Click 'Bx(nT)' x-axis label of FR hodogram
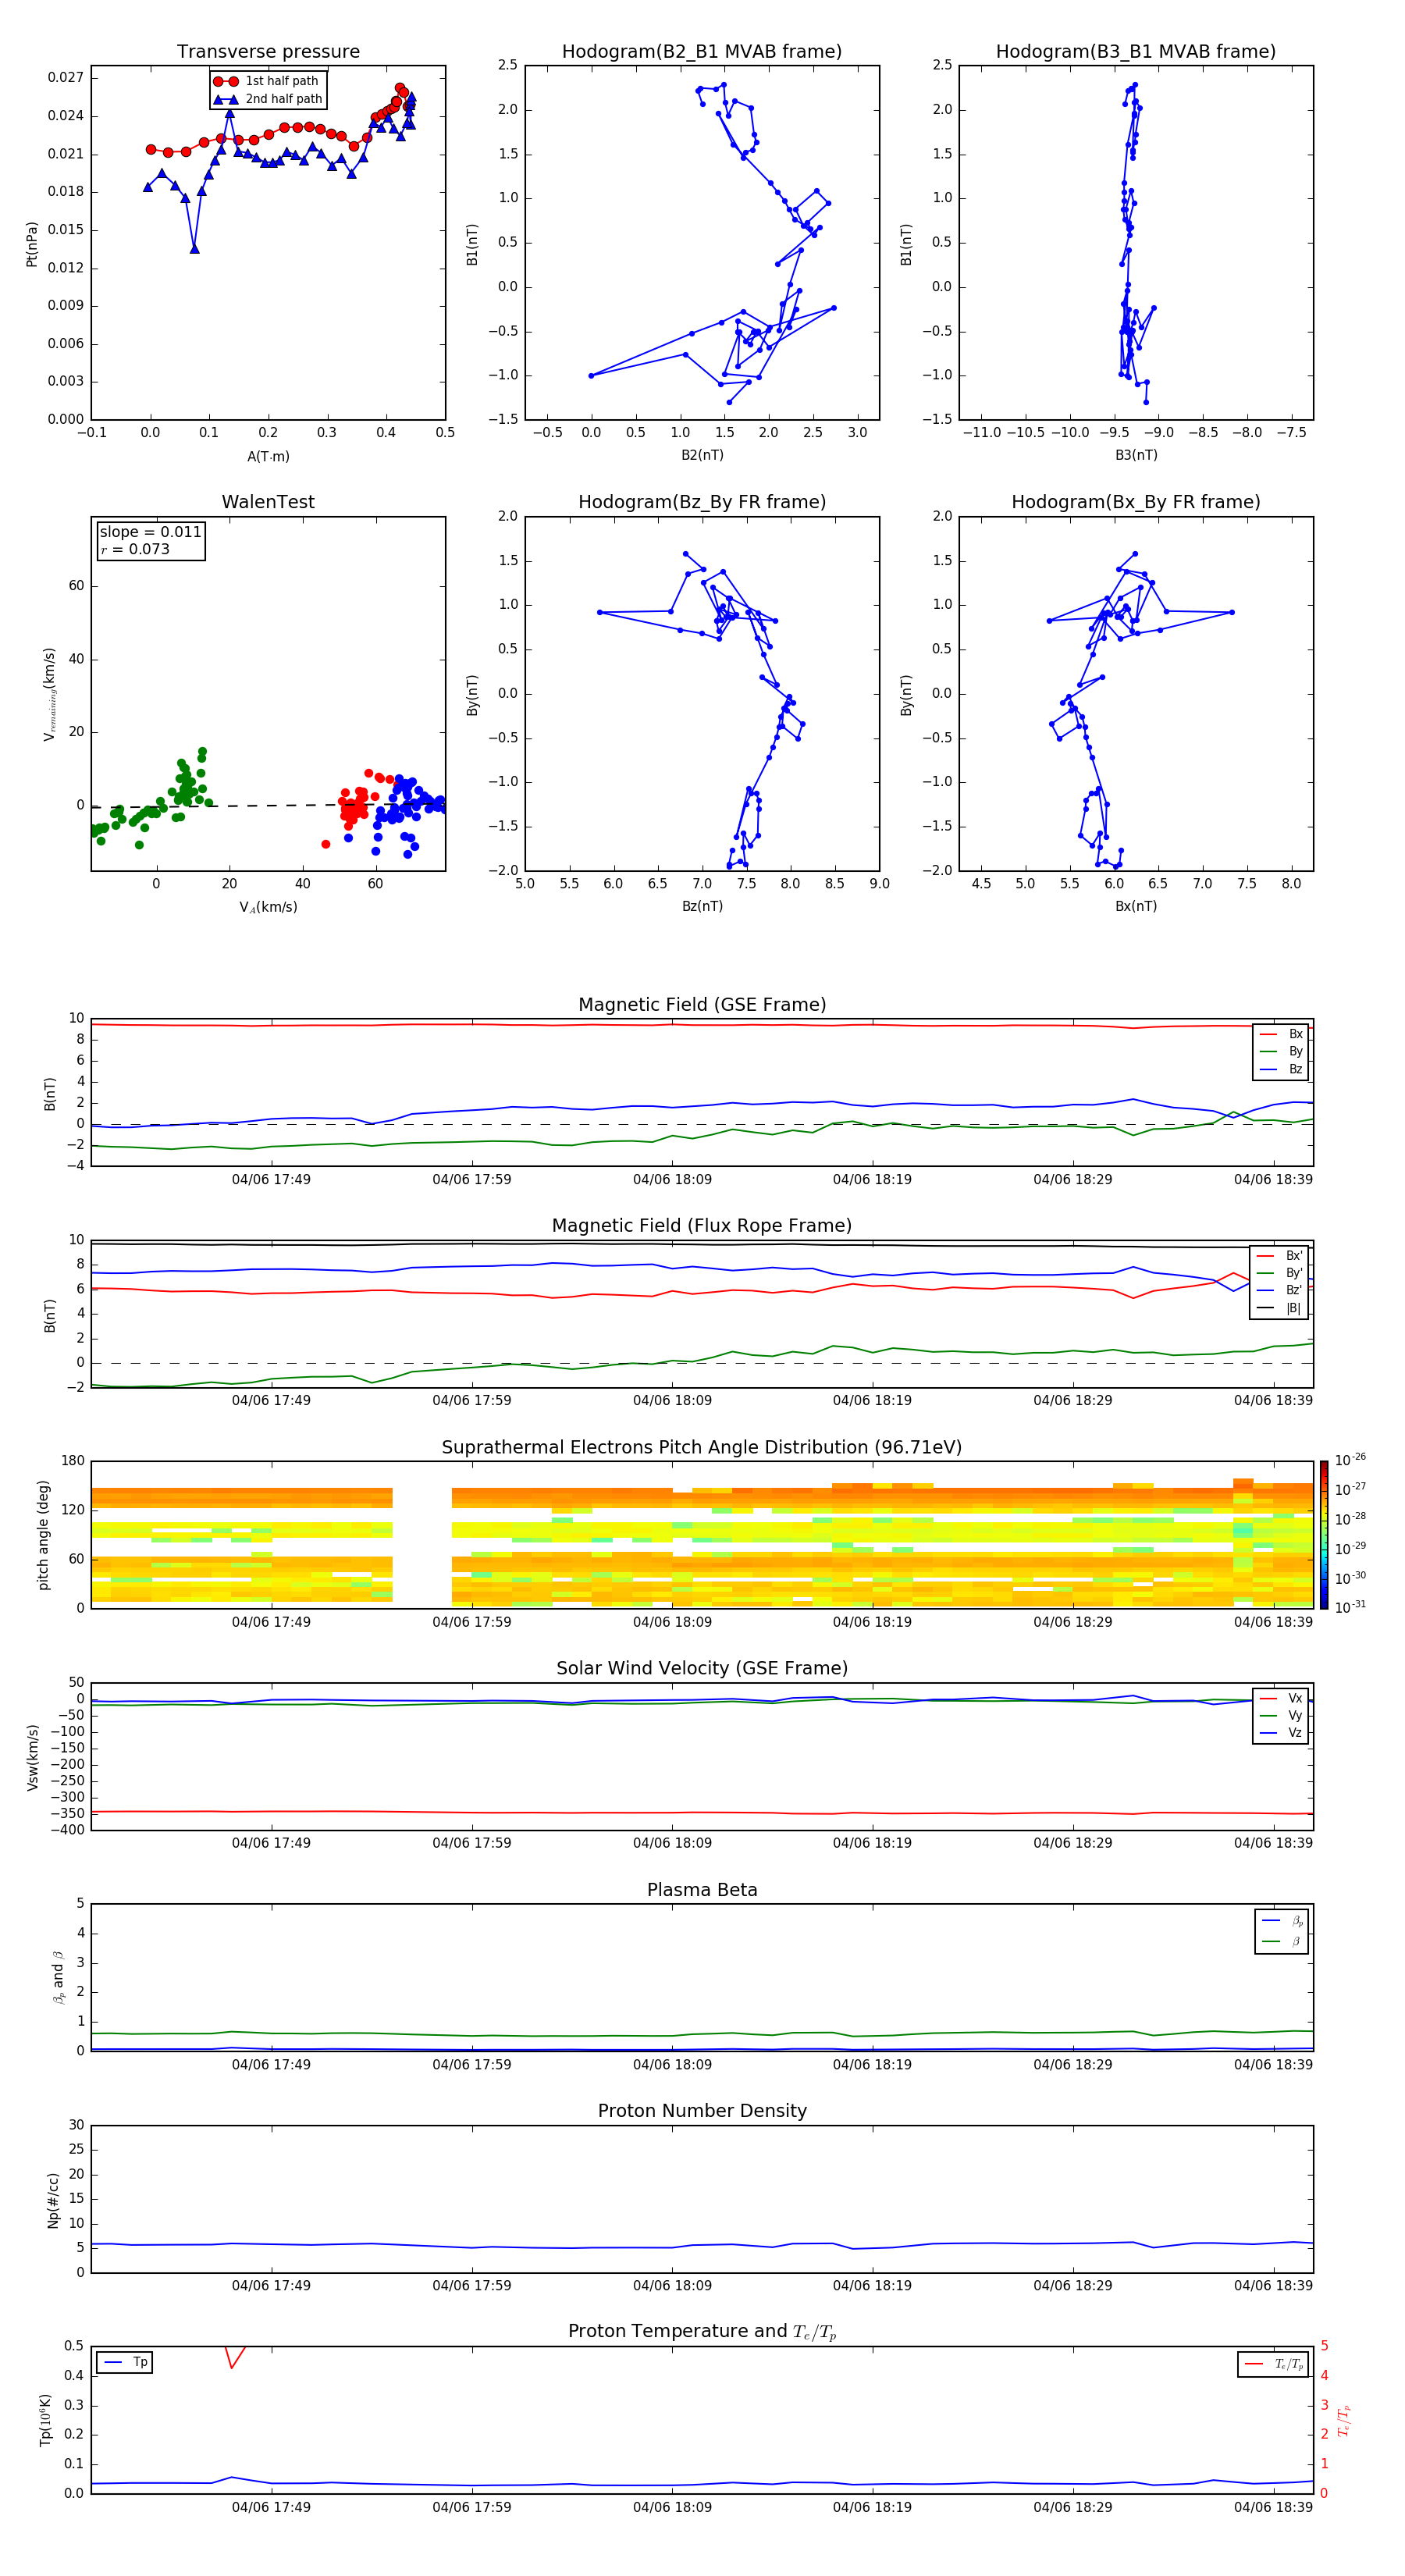The image size is (1405, 2576). [1136, 906]
